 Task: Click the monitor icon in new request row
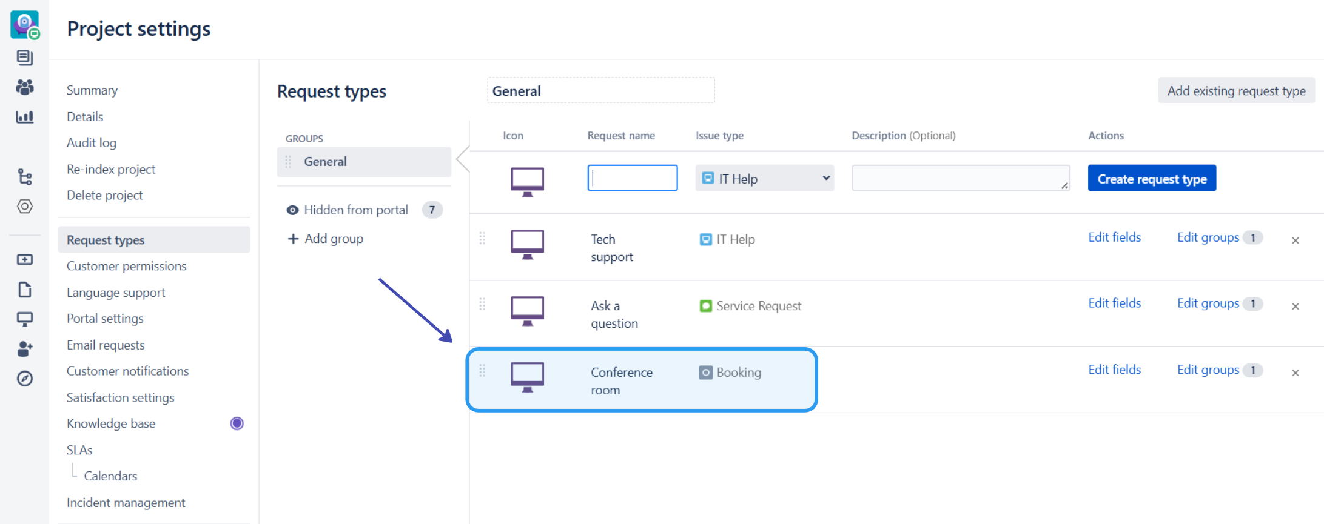pyautogui.click(x=527, y=181)
